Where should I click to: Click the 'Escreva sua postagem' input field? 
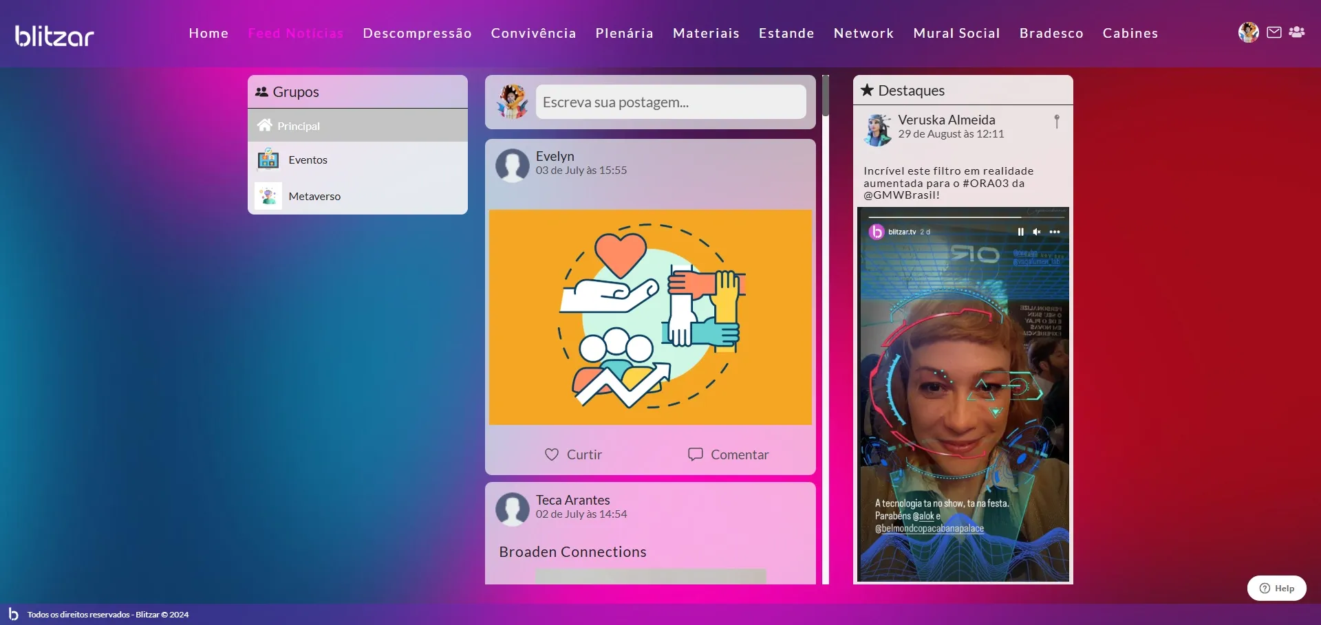tap(670, 102)
